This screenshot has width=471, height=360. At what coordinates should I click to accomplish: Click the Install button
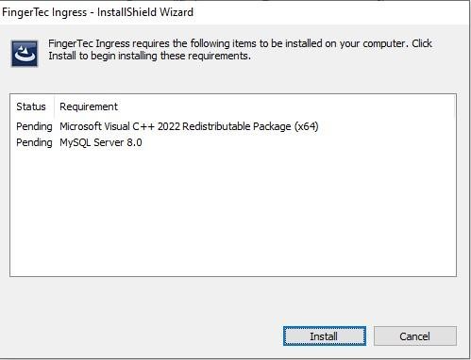[x=325, y=336]
